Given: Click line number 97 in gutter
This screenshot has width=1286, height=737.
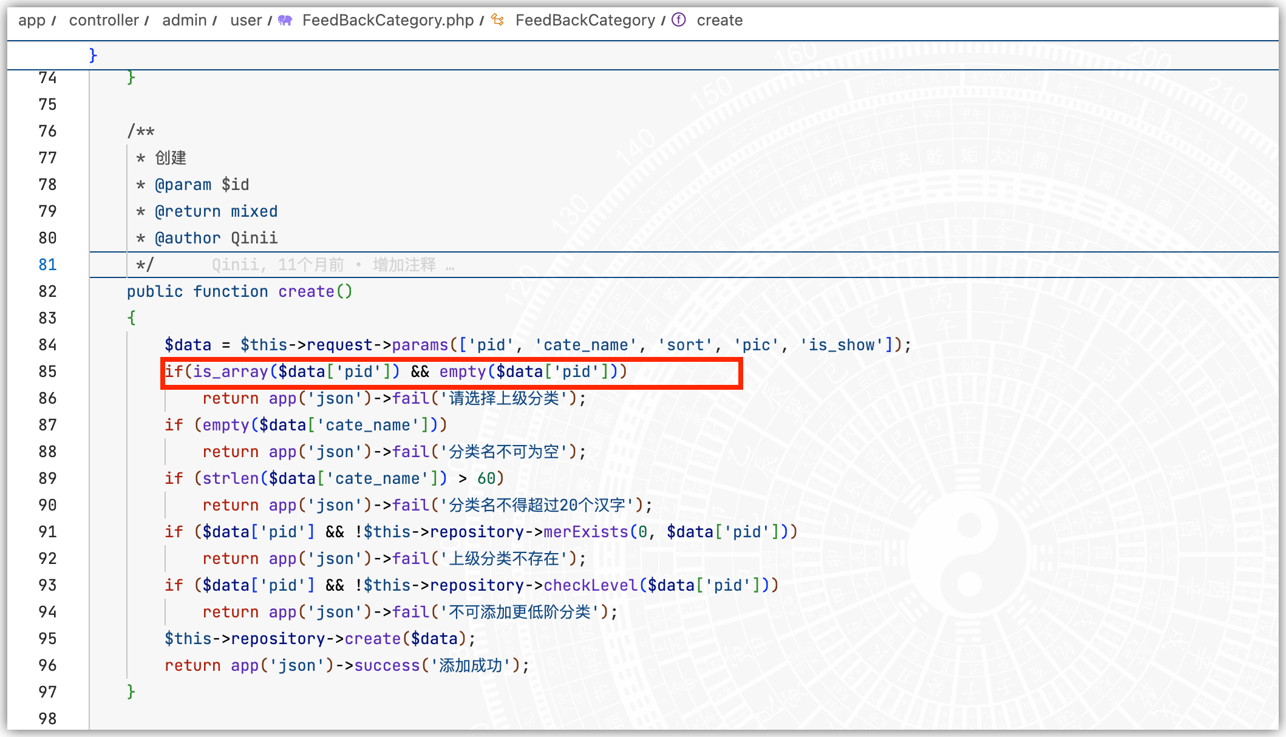Looking at the screenshot, I should pyautogui.click(x=47, y=692).
